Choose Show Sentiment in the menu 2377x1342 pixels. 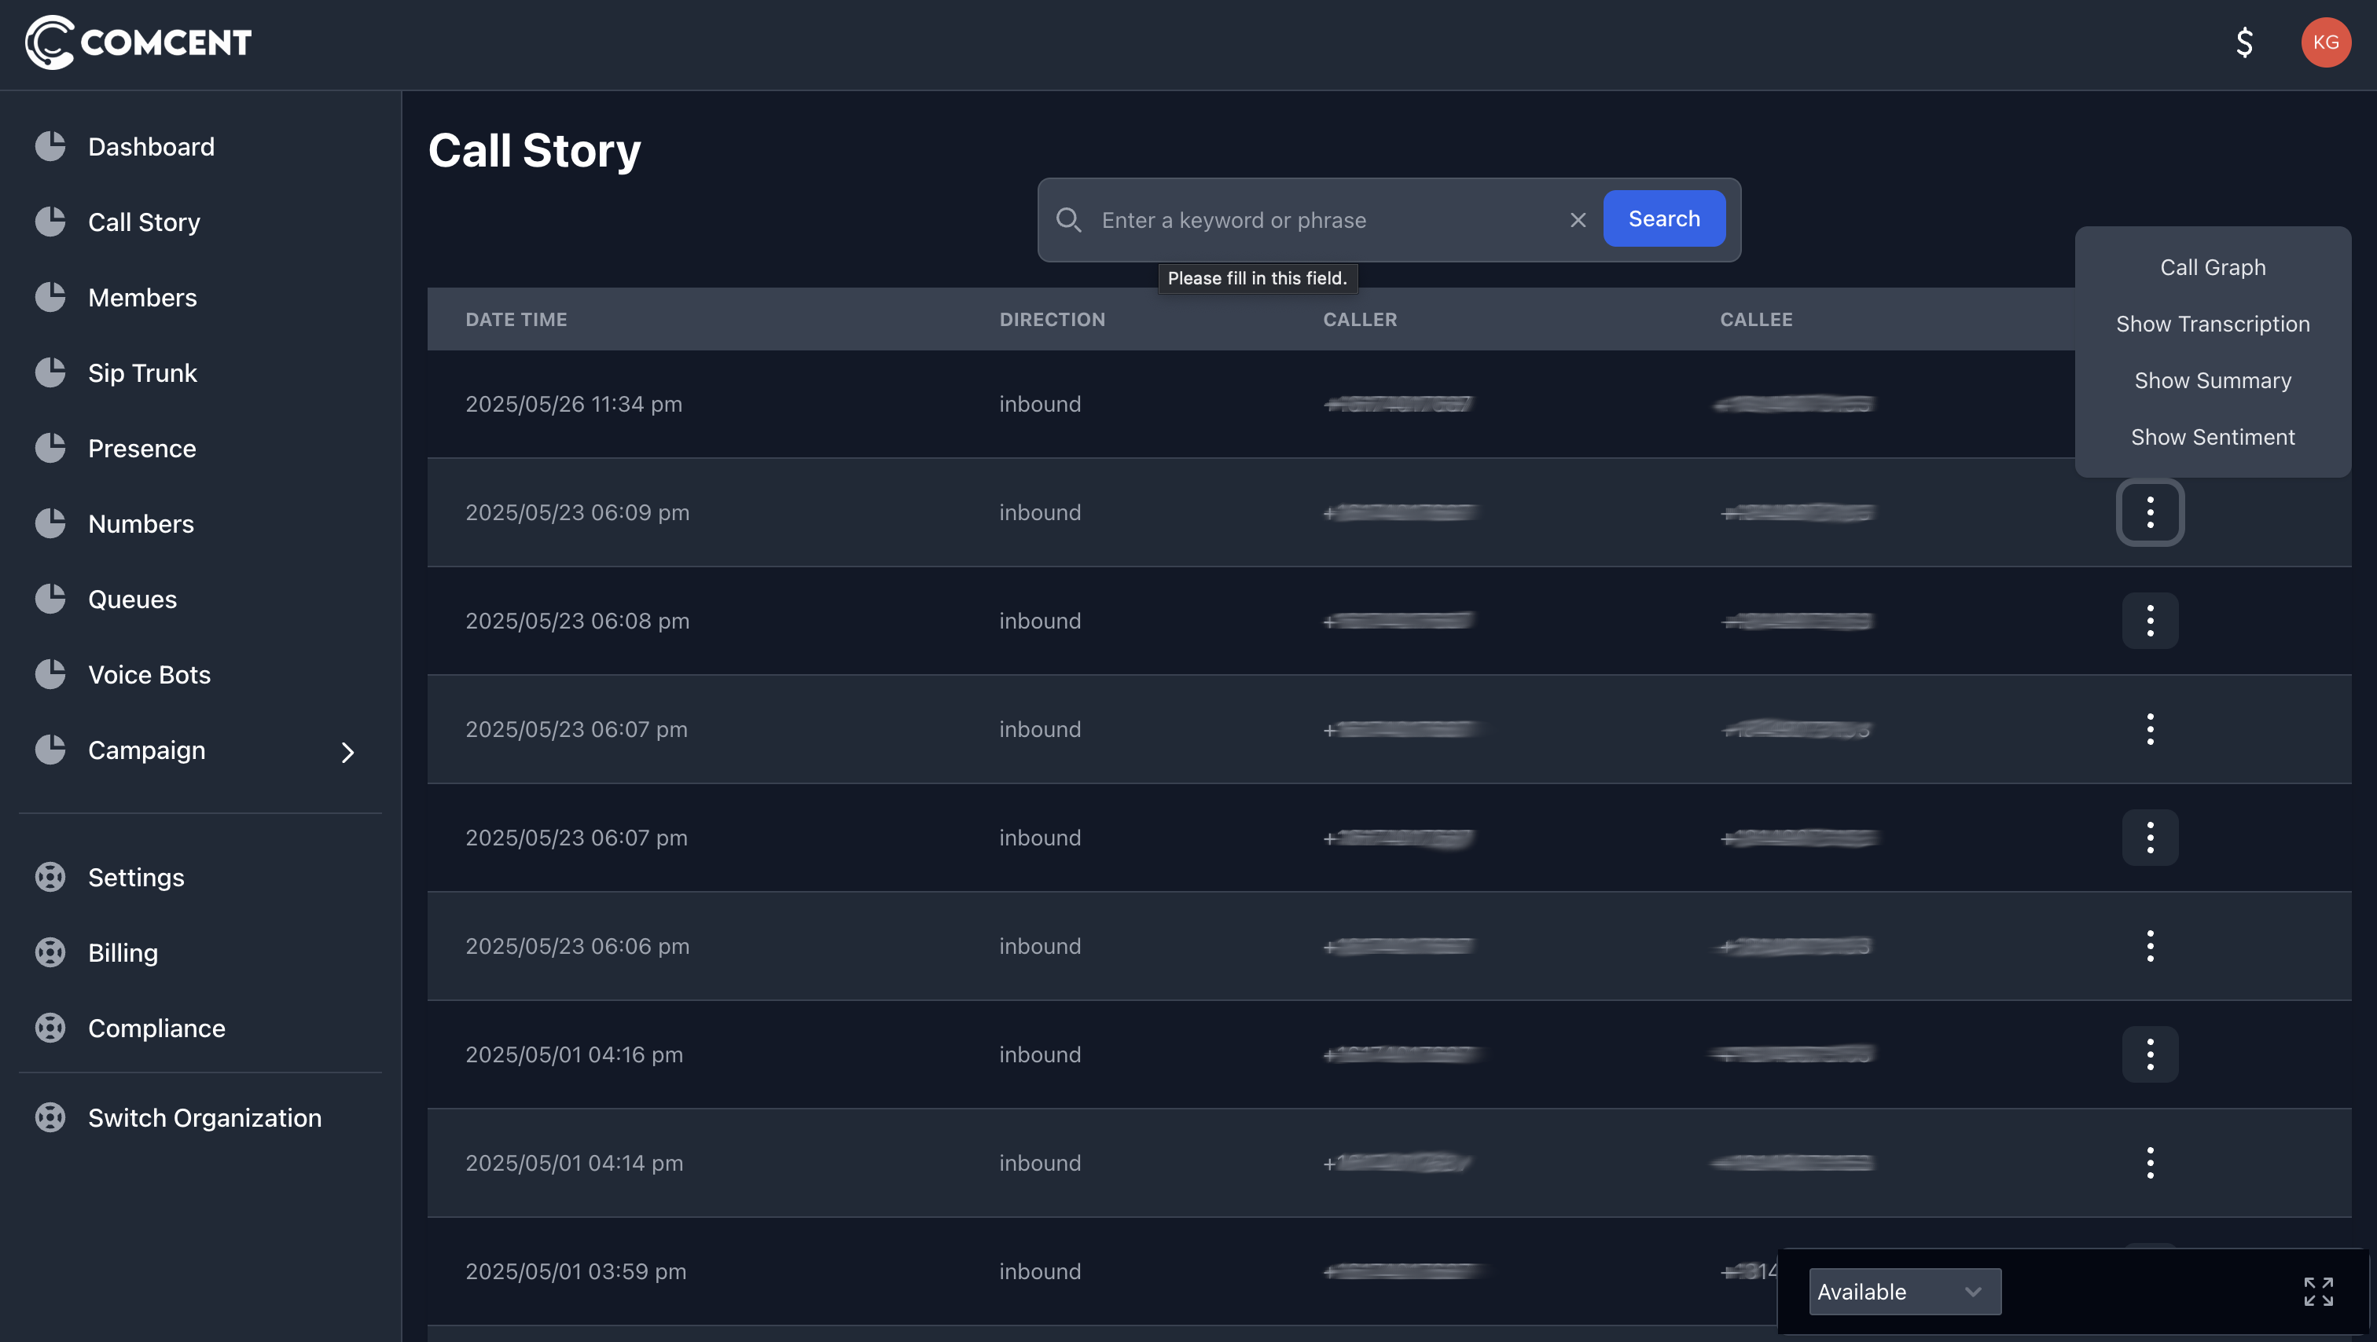(x=2213, y=437)
